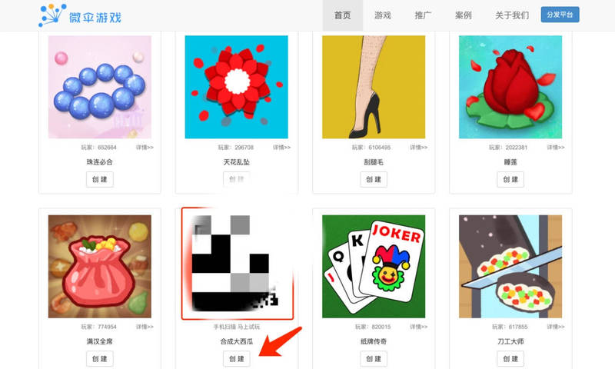
Task: Open the 关于我们 page
Action: tap(512, 15)
